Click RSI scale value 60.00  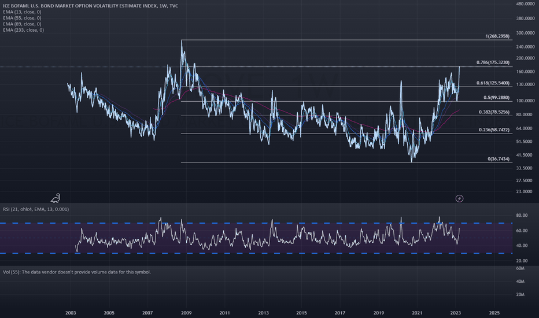coord(522,231)
